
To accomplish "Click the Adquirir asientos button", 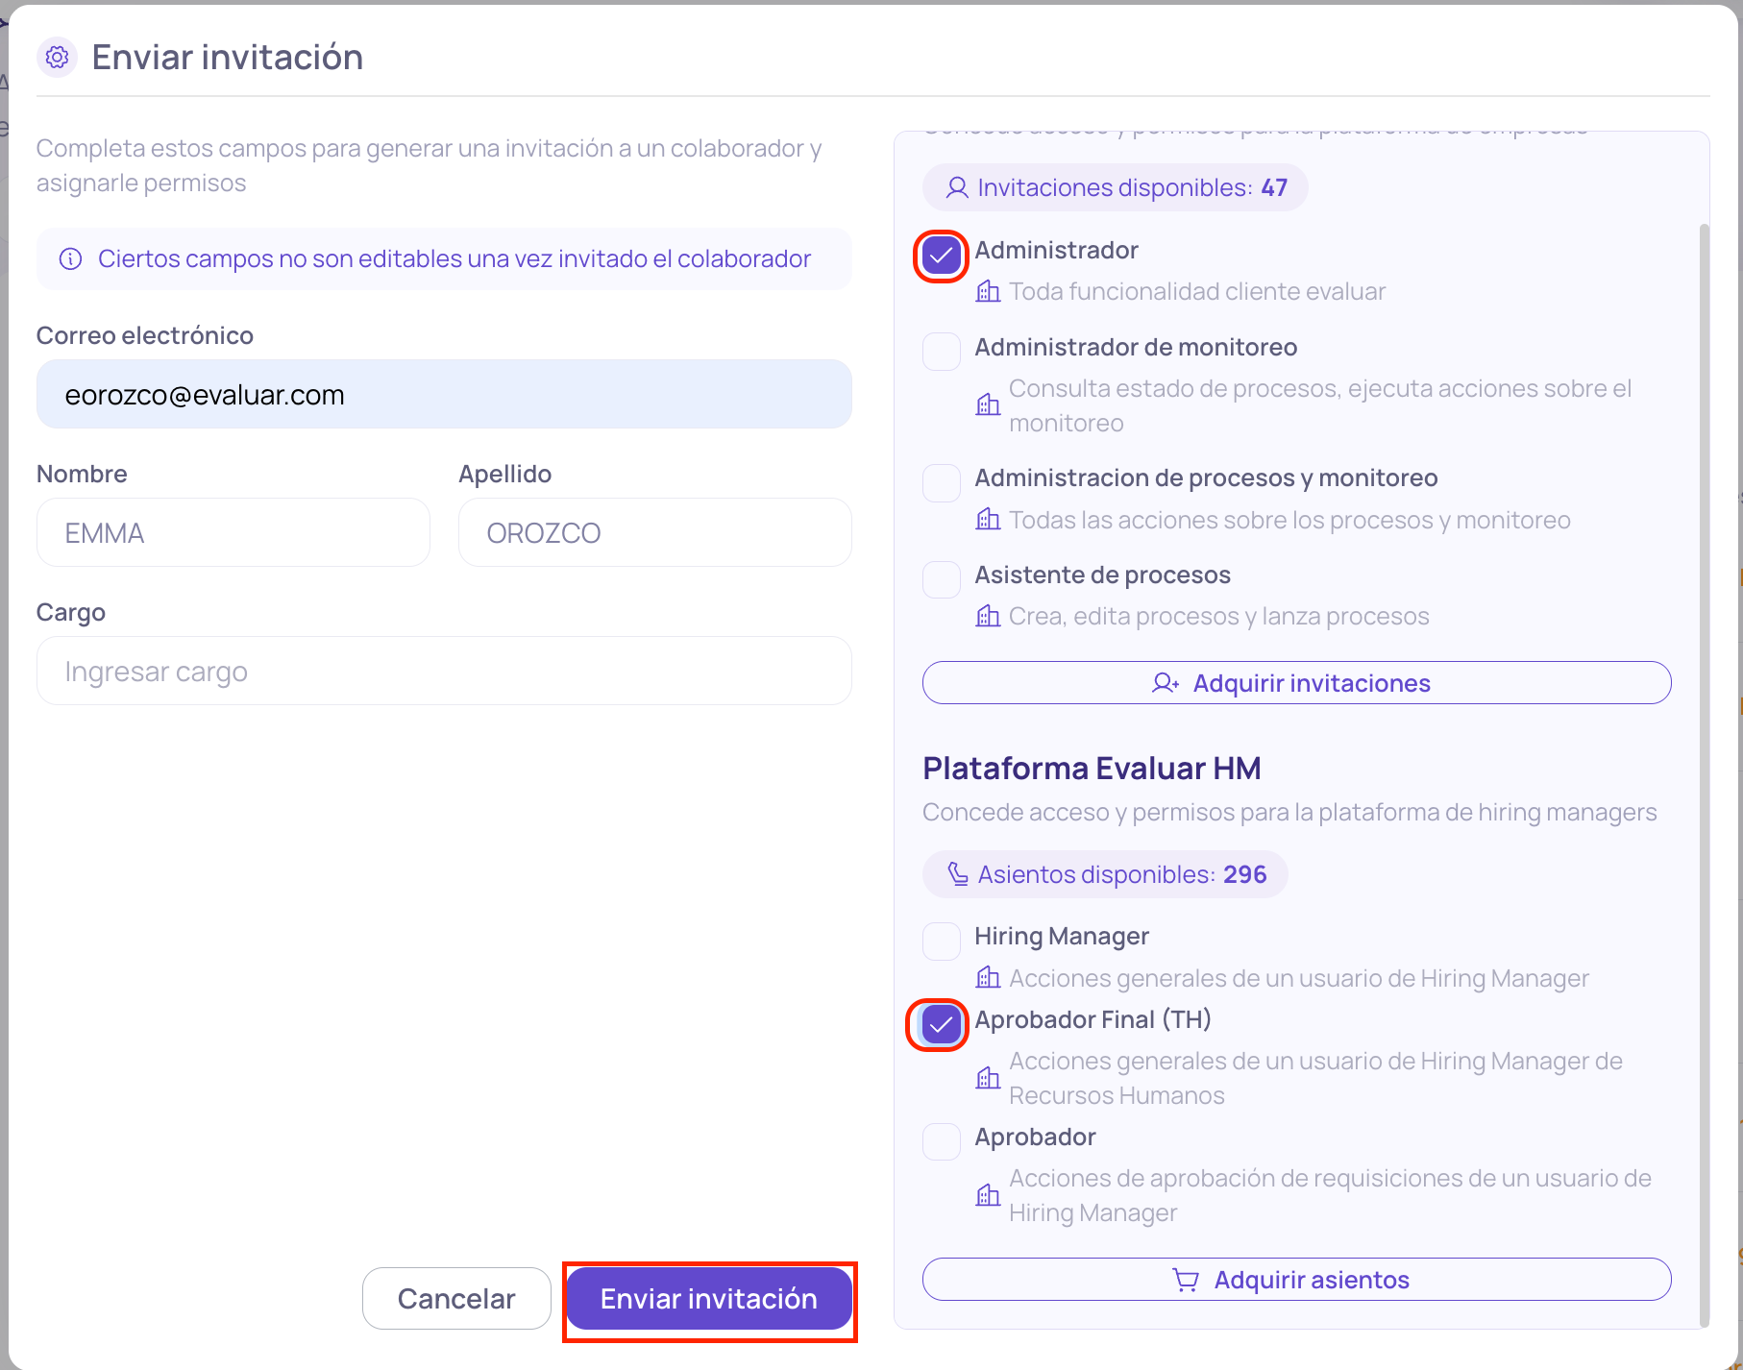I will click(1296, 1280).
